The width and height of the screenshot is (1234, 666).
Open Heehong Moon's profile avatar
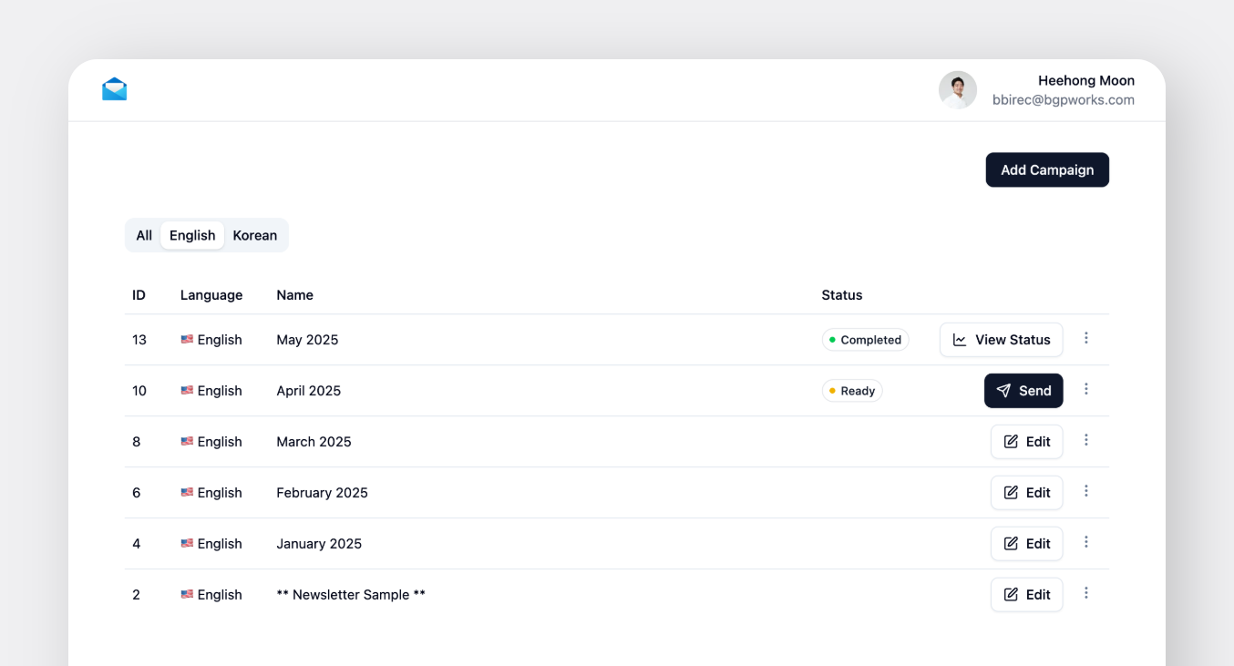[958, 90]
